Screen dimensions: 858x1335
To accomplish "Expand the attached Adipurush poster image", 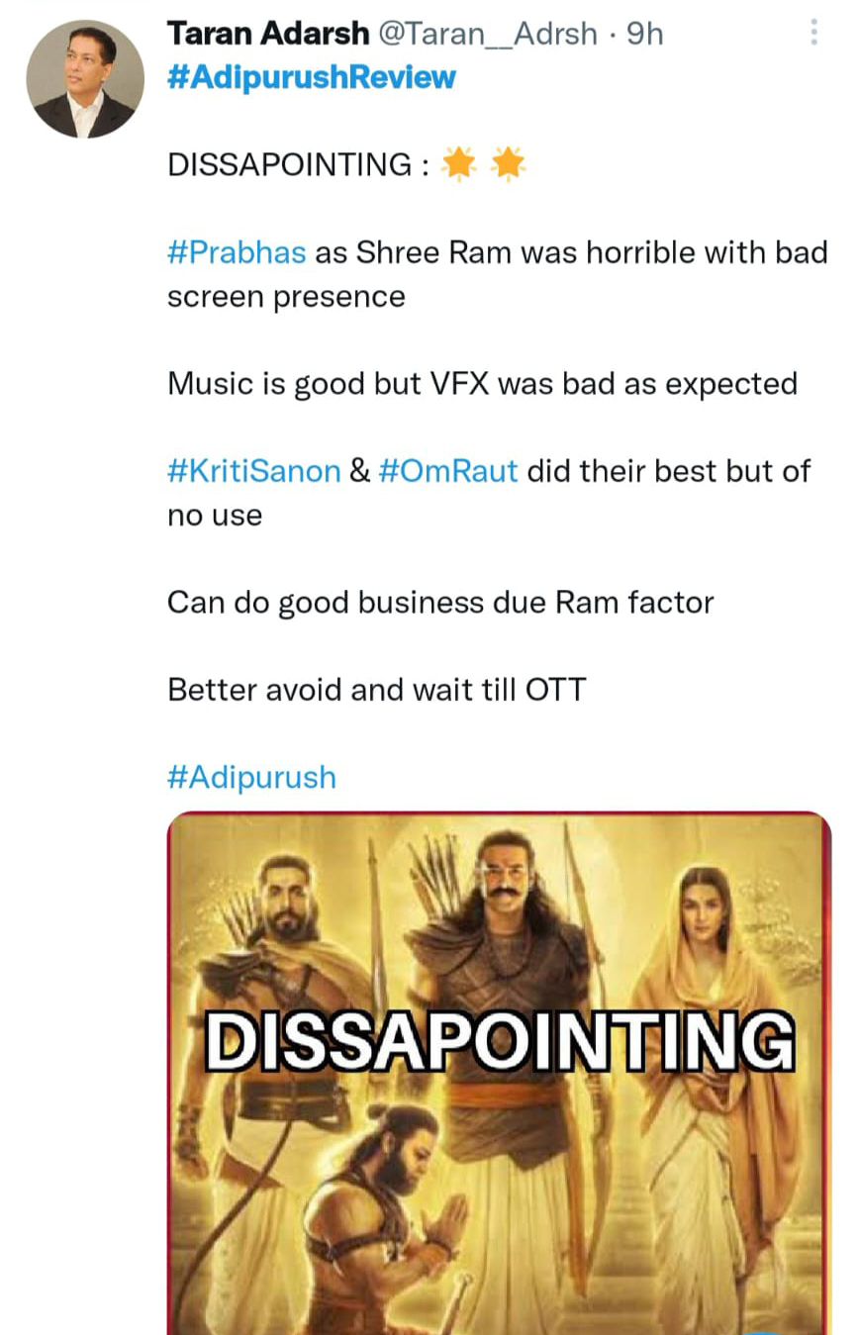I will pos(499,1074).
